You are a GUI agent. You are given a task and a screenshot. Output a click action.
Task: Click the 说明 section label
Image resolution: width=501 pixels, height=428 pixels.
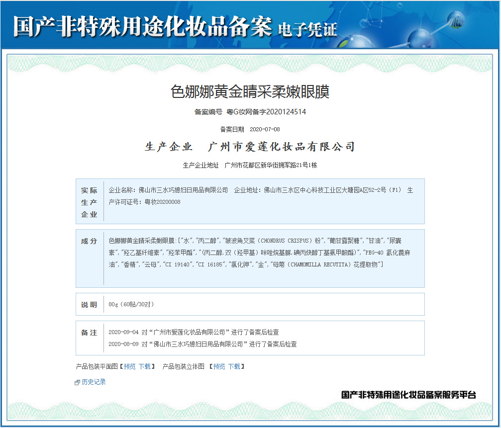89,305
